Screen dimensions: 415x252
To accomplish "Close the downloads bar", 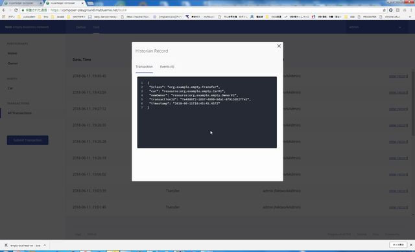I will (411, 245).
